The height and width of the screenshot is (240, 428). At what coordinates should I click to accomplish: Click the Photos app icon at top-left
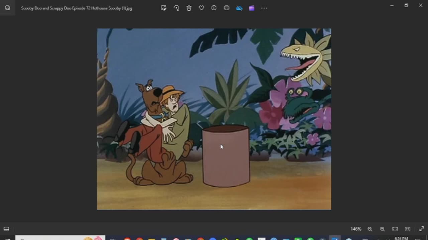(x=8, y=8)
